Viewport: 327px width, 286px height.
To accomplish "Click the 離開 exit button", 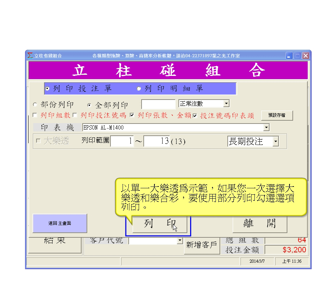I will tap(260, 223).
